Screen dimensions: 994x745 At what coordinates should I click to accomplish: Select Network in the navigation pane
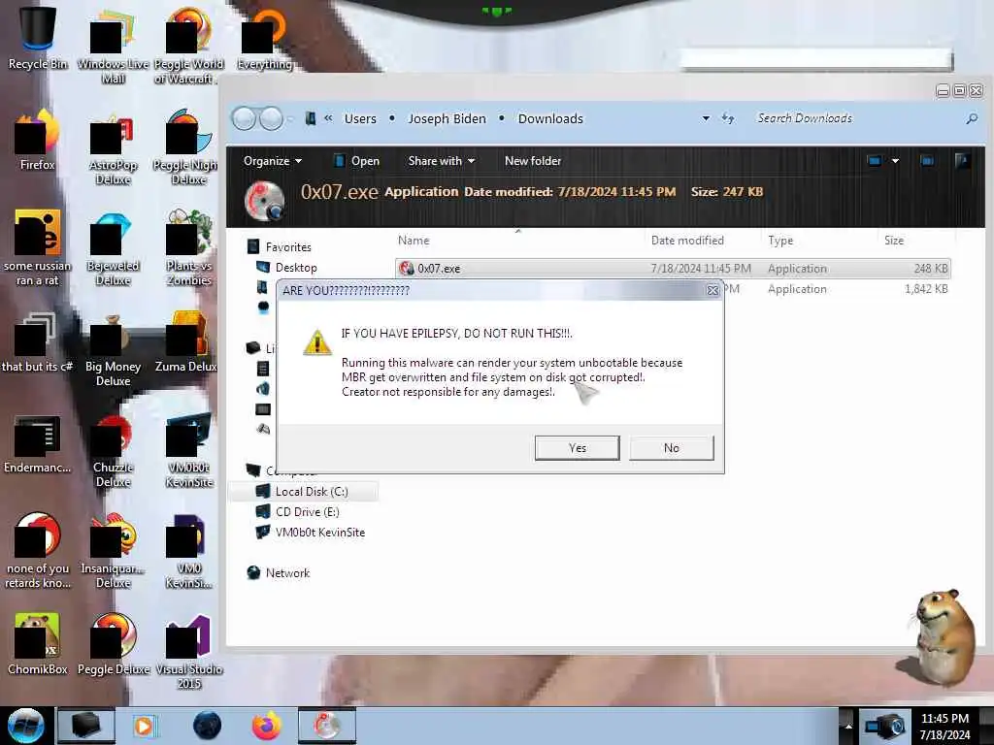[279, 572]
